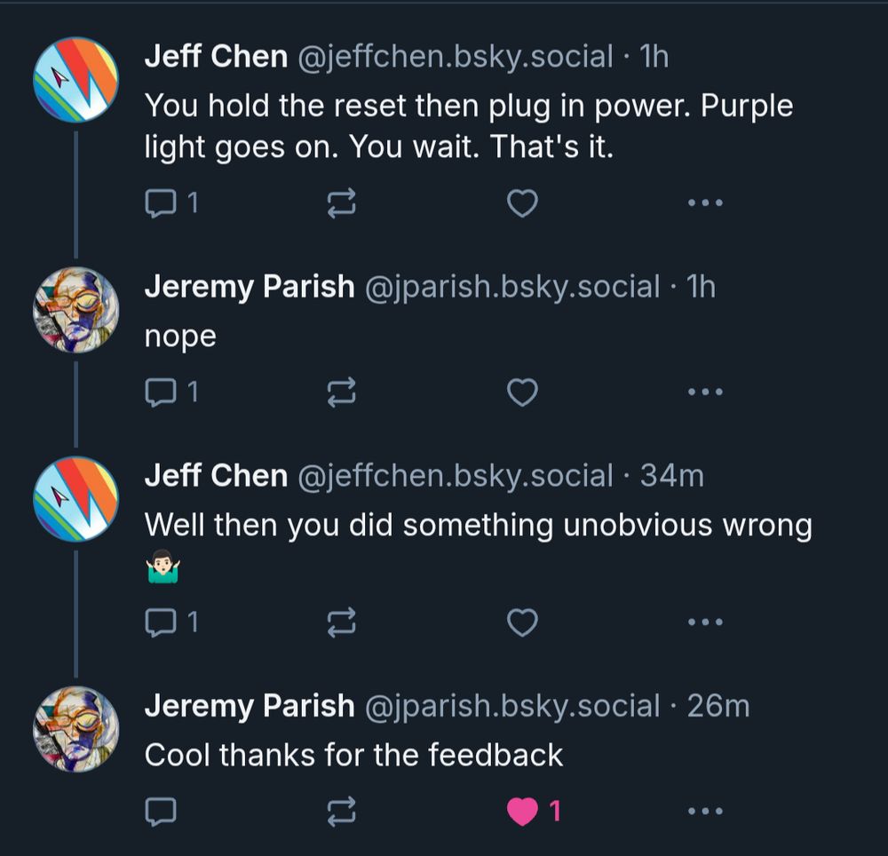Screen dimensions: 888x856
Task: Click the repost icon on the 'unobvious wrong' post
Action: click(342, 622)
